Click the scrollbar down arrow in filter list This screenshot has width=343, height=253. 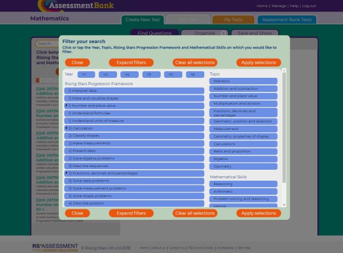284,205
